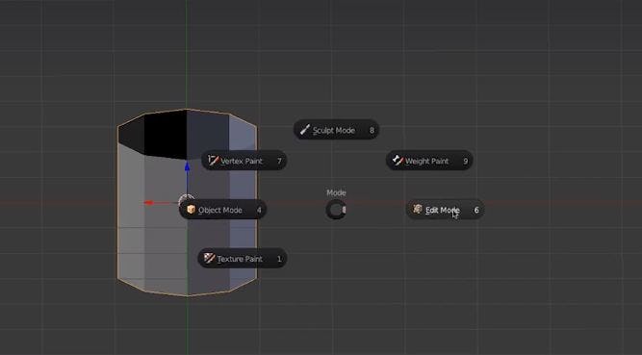
Task: Choose Vertex Paint from the mode pie
Action: pos(244,161)
